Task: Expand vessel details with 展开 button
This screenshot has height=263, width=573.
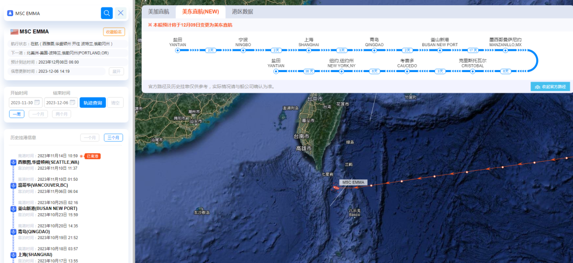Action: point(116,71)
